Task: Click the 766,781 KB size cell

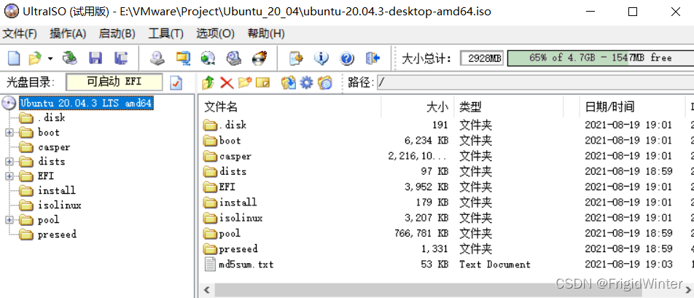Action: tap(421, 233)
